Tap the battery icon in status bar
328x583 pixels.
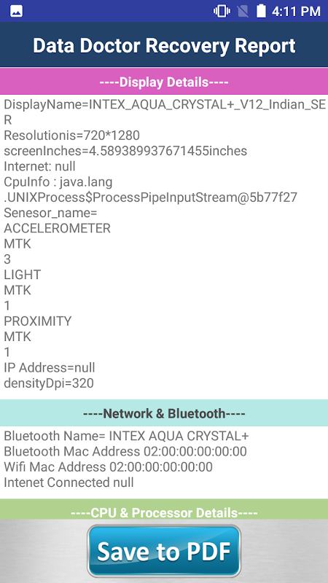tap(262, 11)
